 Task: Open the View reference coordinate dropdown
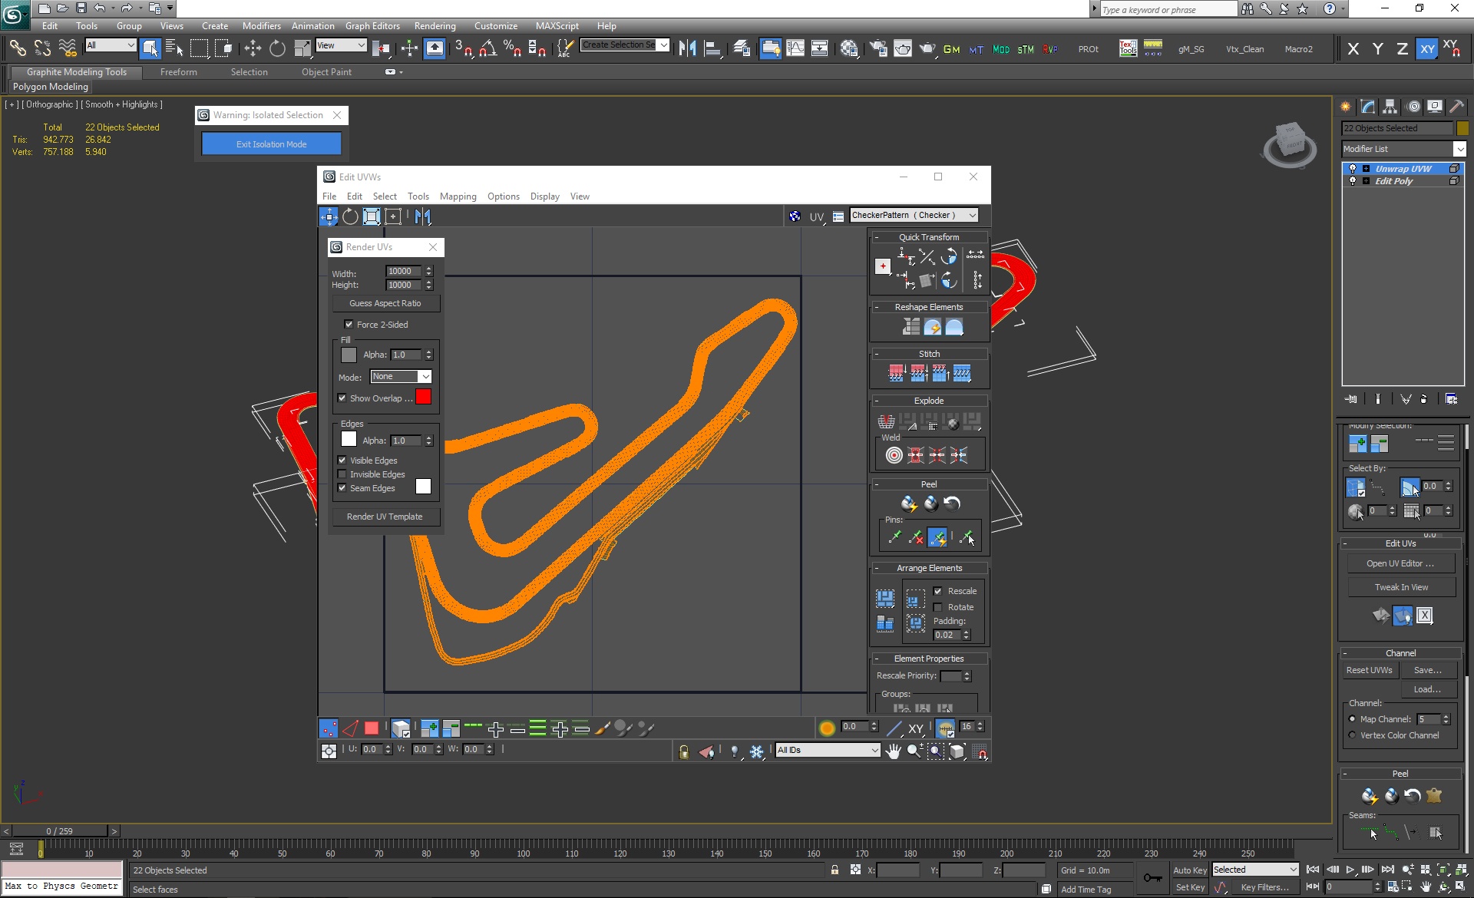tap(341, 46)
